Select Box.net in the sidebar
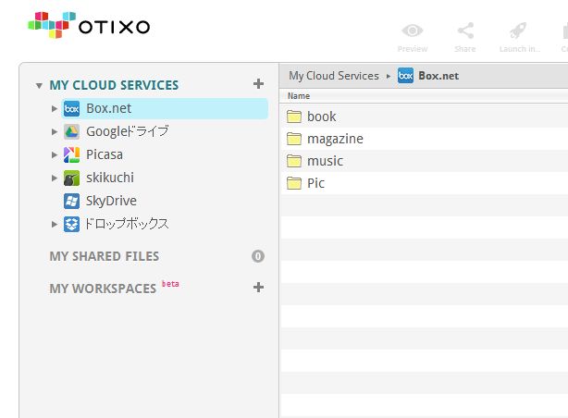Screen dimensions: 568x418 coord(165,108)
